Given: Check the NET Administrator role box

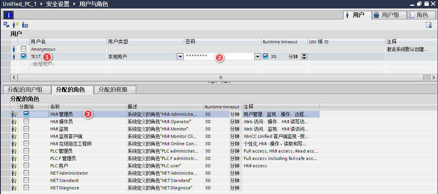Looking at the screenshot, I should [x=26, y=173].
